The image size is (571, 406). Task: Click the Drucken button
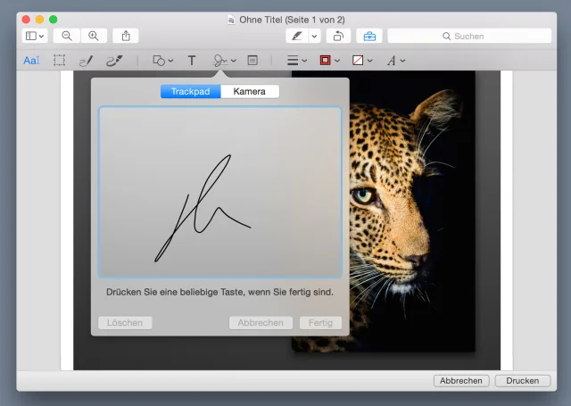click(522, 380)
